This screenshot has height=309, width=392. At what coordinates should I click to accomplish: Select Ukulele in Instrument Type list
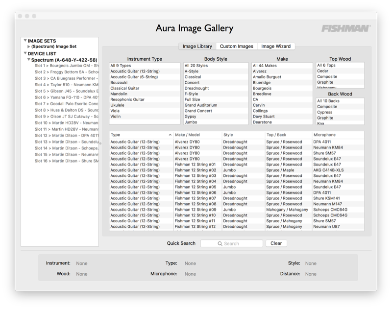[x=145, y=105]
